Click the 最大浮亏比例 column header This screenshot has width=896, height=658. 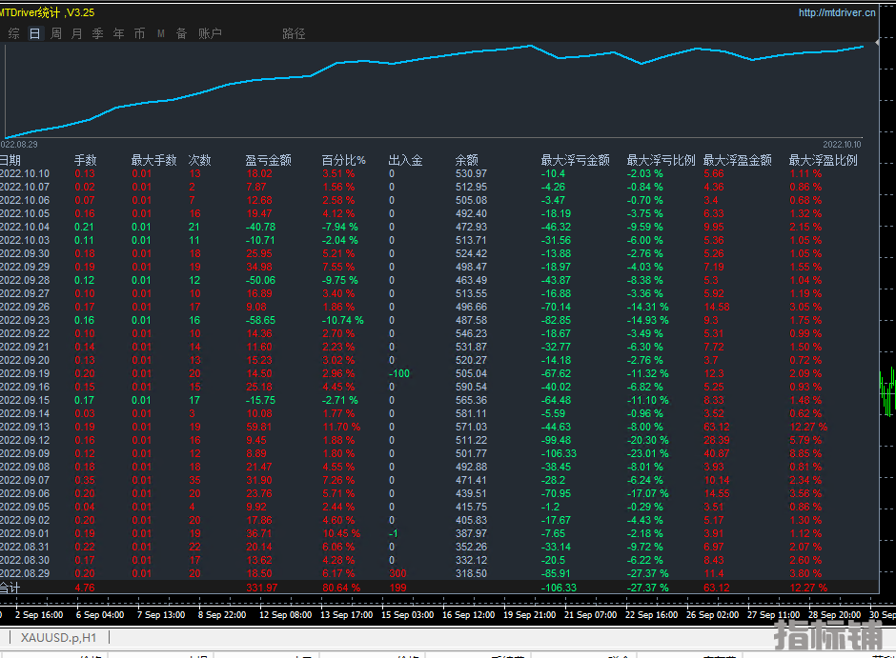coord(661,160)
